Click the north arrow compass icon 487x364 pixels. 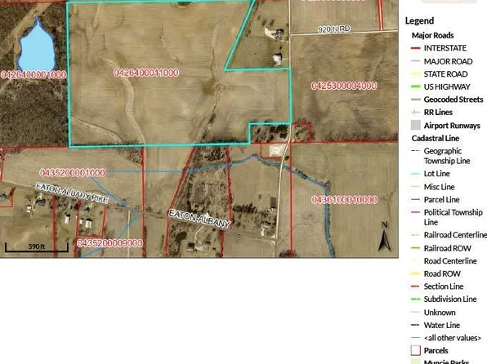(384, 236)
